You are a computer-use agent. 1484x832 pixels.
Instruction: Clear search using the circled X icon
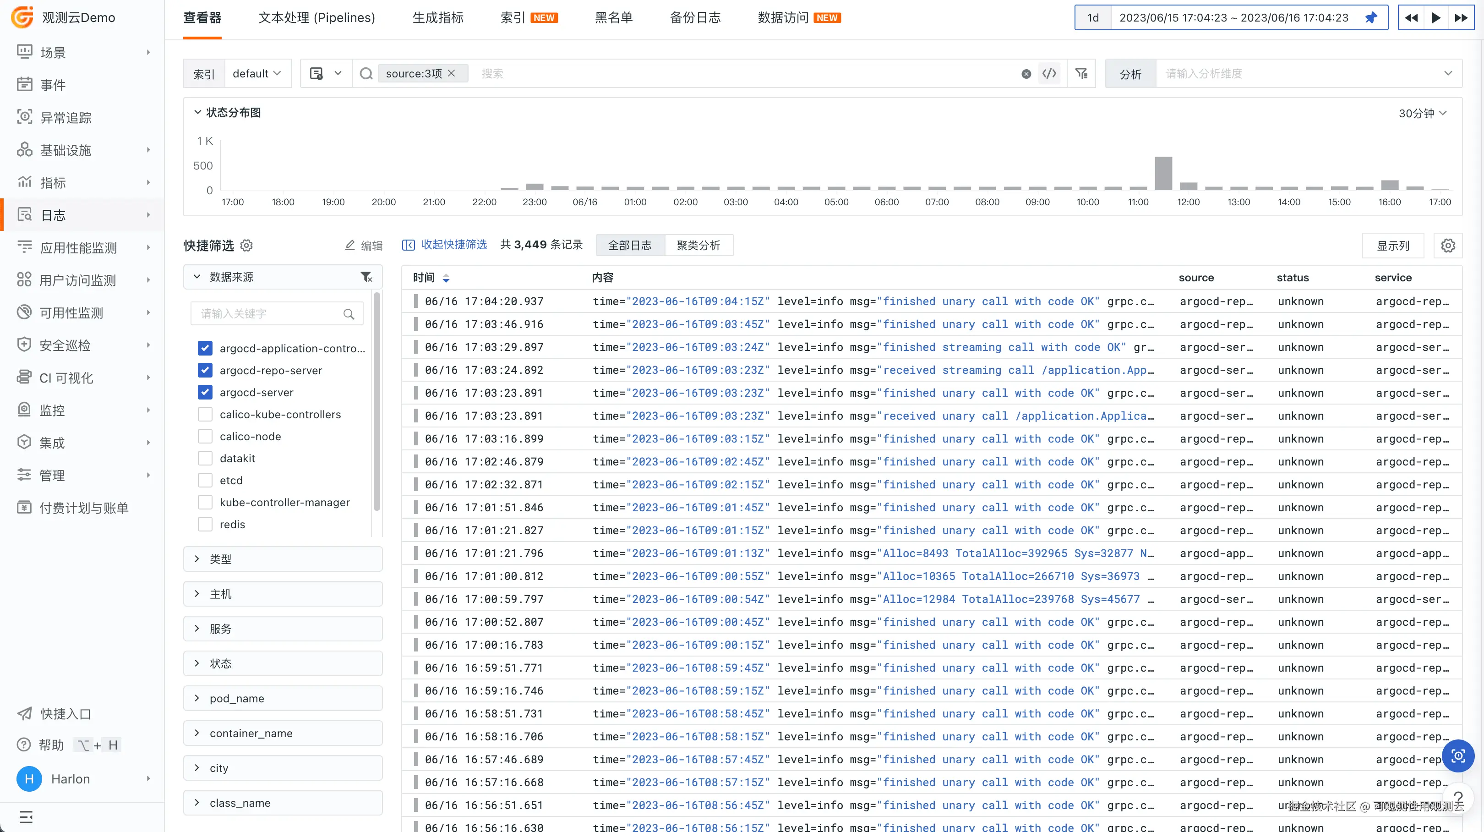(1026, 74)
